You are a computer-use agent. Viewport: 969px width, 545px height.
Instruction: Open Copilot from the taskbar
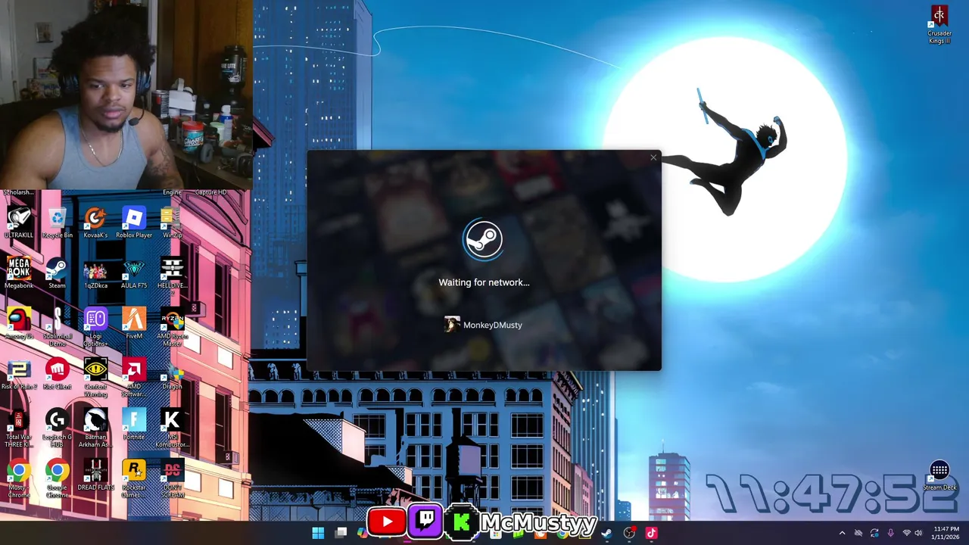pyautogui.click(x=363, y=533)
